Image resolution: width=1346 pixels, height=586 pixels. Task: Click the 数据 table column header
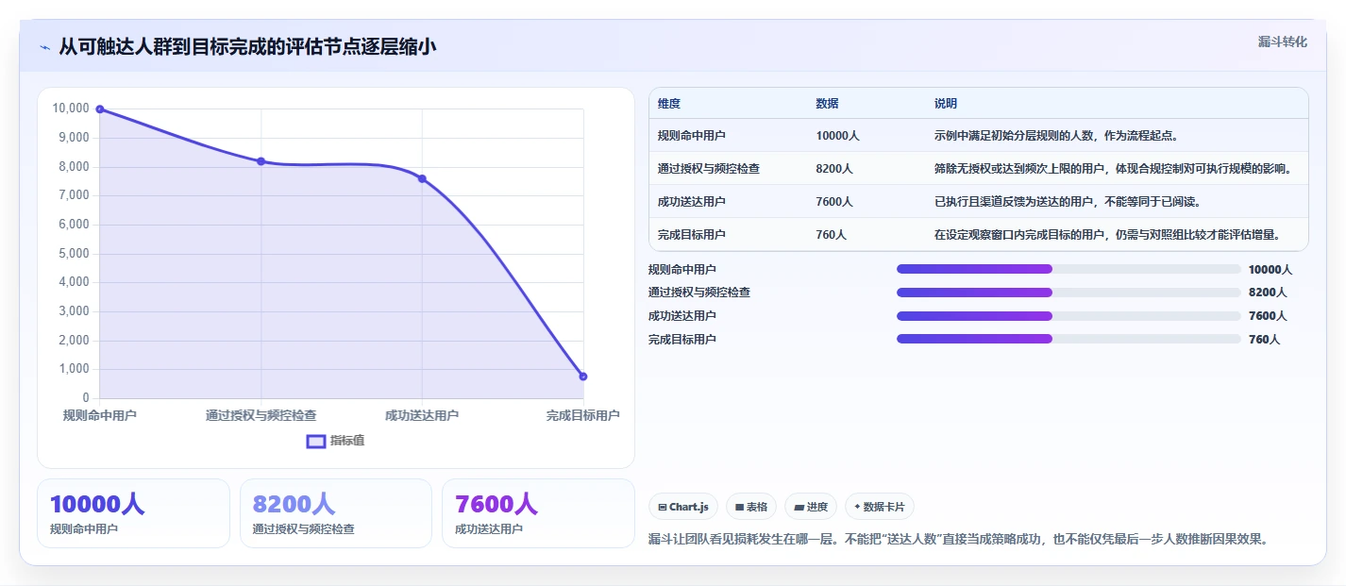click(828, 103)
